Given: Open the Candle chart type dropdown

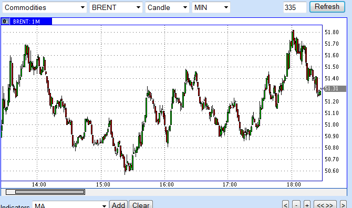Looking at the screenshot, I should tap(167, 7).
